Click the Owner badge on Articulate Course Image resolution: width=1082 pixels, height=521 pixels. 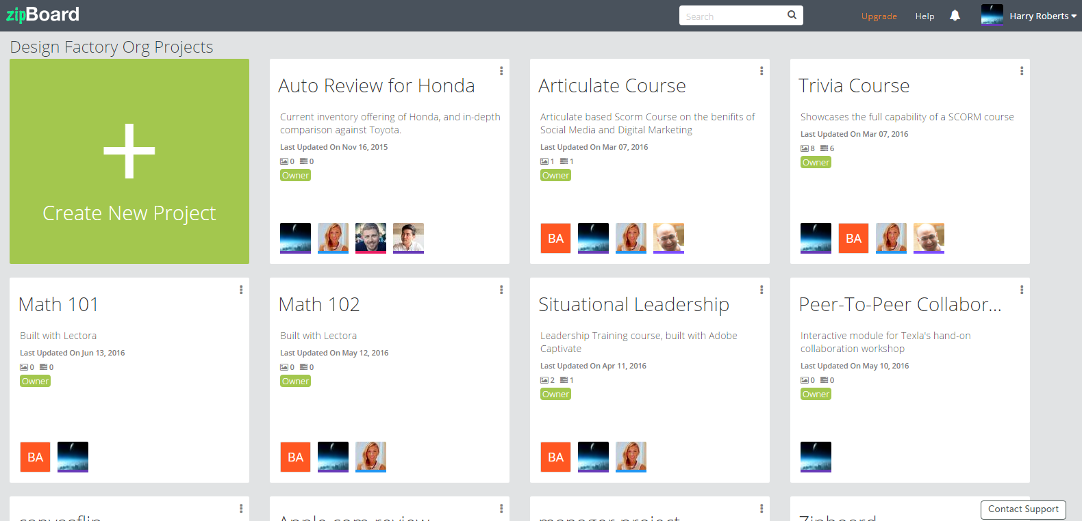coord(555,176)
